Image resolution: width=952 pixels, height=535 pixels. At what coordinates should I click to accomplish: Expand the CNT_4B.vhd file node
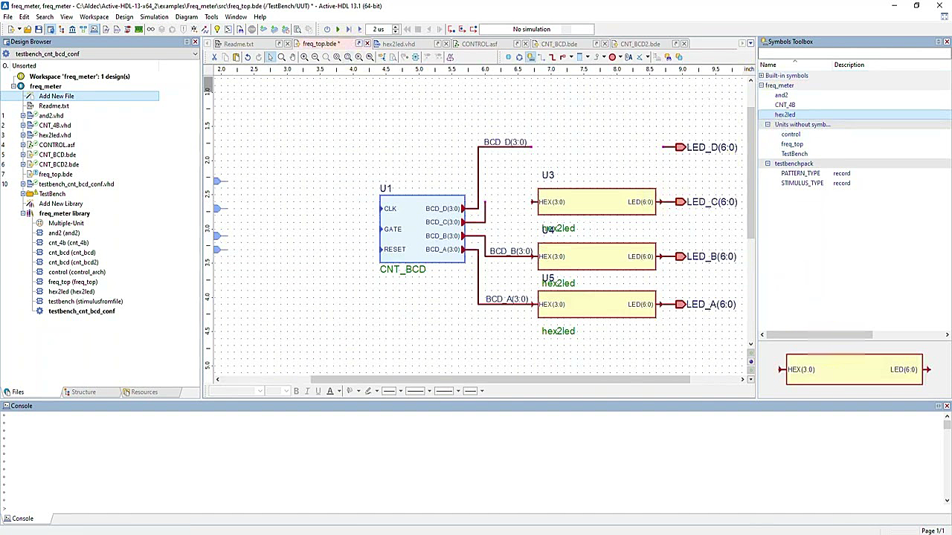point(23,126)
